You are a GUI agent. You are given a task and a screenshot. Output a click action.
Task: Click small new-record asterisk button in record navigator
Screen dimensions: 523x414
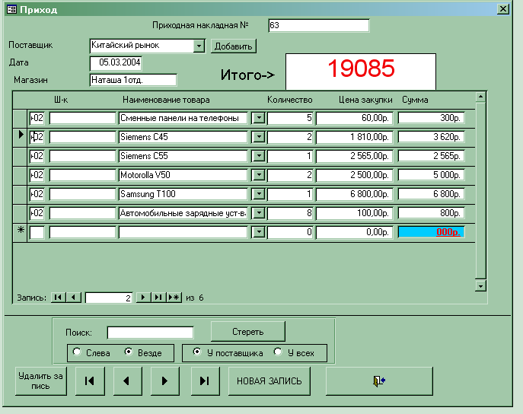click(174, 298)
